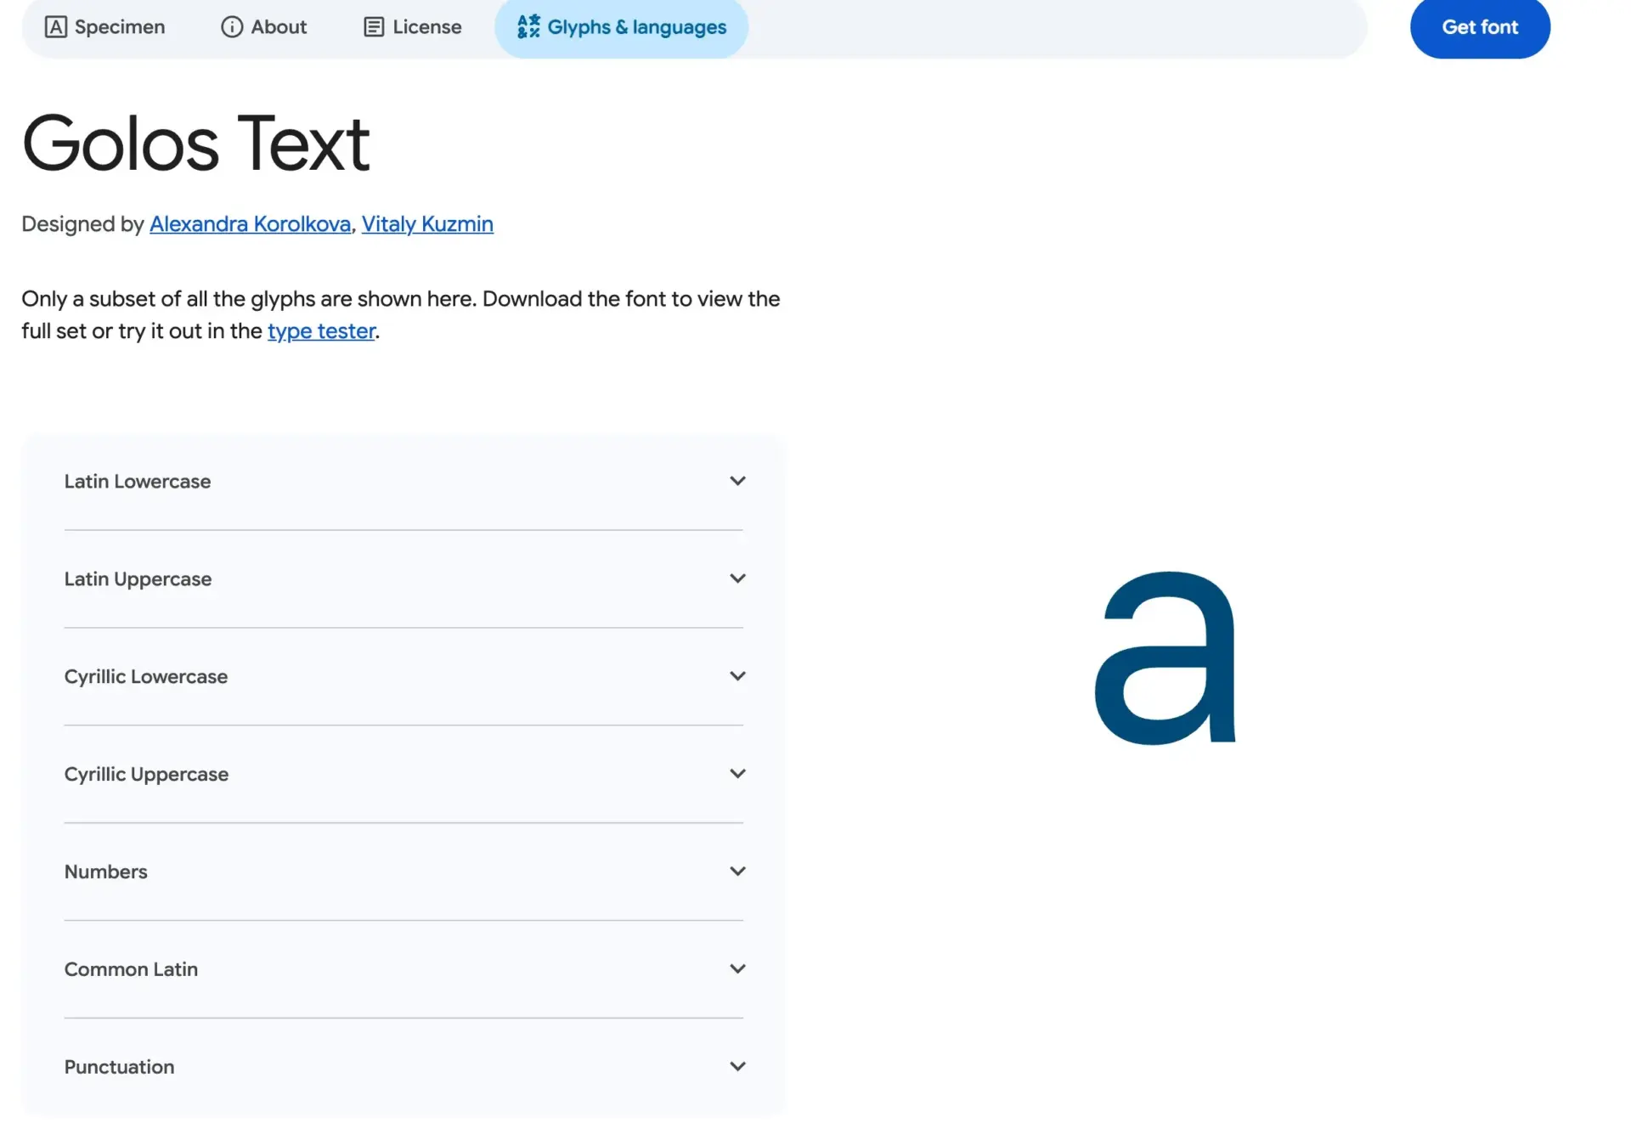Select the Glyphs & languages tab
This screenshot has height=1123, width=1631.
[622, 27]
